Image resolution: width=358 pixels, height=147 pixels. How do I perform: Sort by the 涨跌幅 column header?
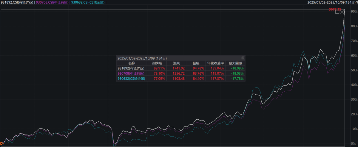pyautogui.click(x=157, y=63)
